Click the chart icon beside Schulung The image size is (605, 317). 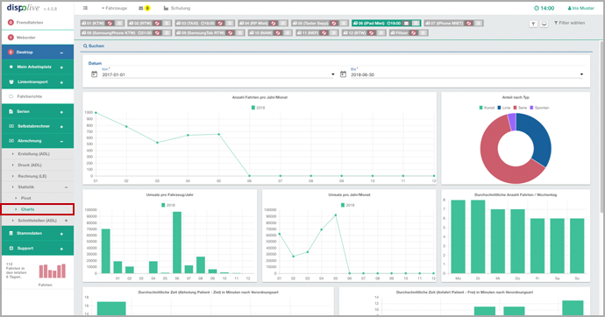tap(166, 8)
